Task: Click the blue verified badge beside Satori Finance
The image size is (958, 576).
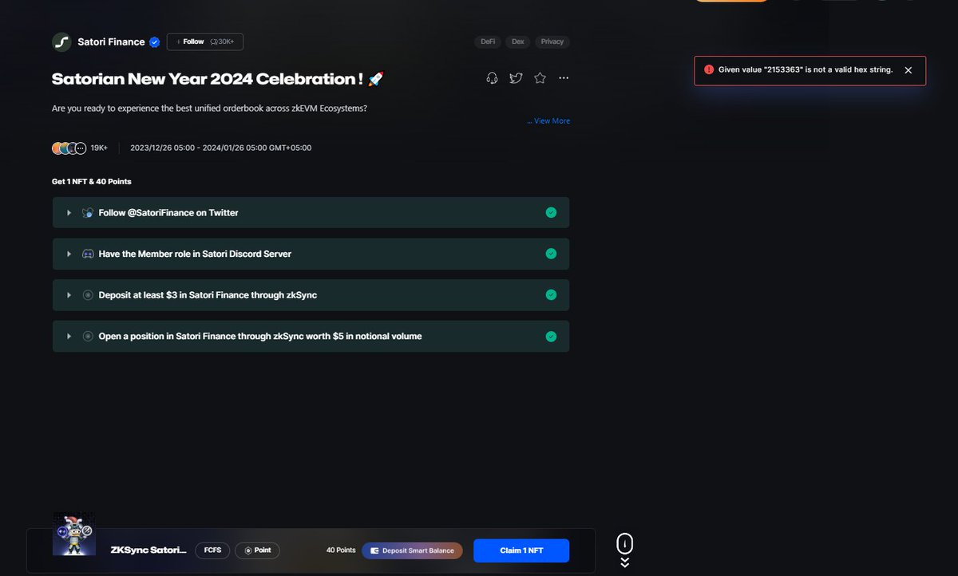Action: (x=155, y=42)
